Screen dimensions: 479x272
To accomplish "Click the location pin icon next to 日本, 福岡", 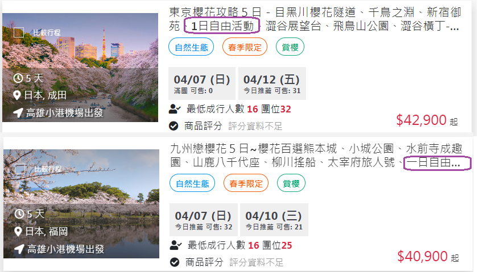I will point(18,232).
